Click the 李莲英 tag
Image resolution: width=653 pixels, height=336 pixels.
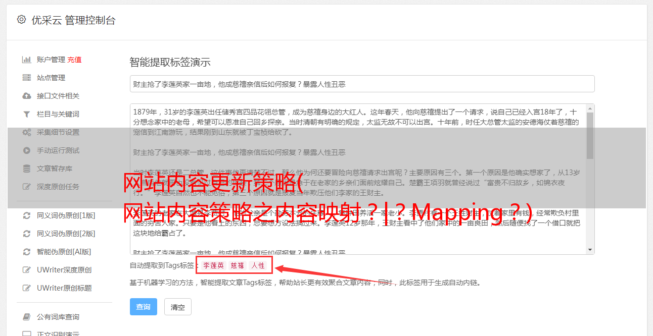click(x=213, y=265)
